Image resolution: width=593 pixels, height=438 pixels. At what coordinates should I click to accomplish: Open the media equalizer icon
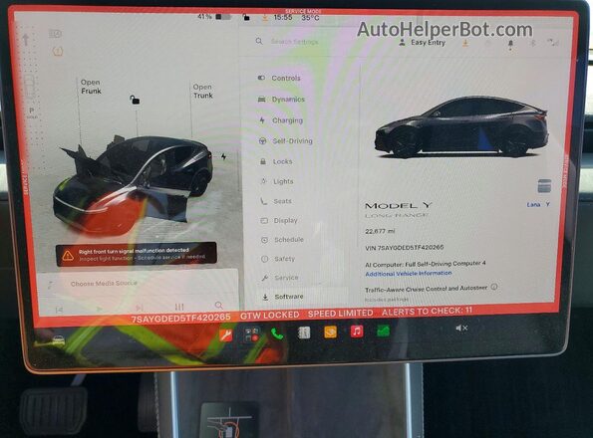[x=179, y=307]
